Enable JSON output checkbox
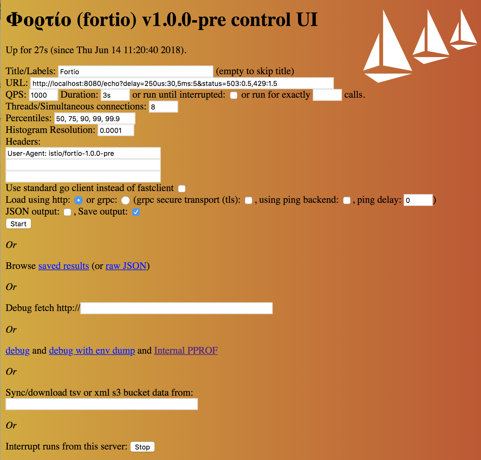The height and width of the screenshot is (460, 481). (67, 212)
